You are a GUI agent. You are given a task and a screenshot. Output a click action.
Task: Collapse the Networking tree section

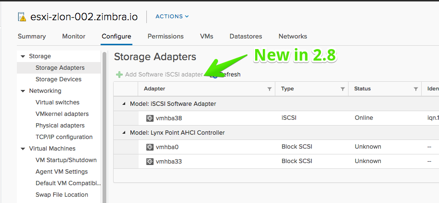point(23,91)
